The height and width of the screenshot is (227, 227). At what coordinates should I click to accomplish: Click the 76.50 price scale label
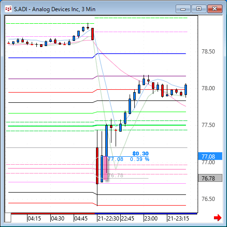tap(208, 199)
